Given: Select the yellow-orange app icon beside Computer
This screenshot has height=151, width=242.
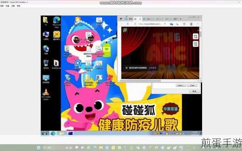Looking at the screenshot, I should pyautogui.click(x=56, y=35).
